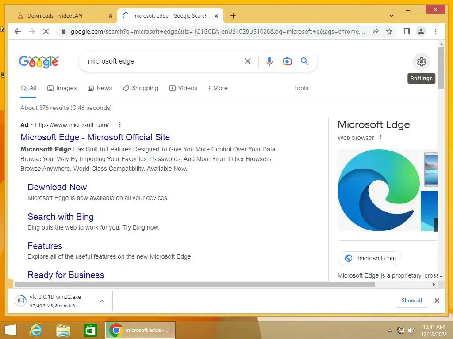453x339 pixels.
Task: Click the microsoft.com chip
Action: click(369, 258)
